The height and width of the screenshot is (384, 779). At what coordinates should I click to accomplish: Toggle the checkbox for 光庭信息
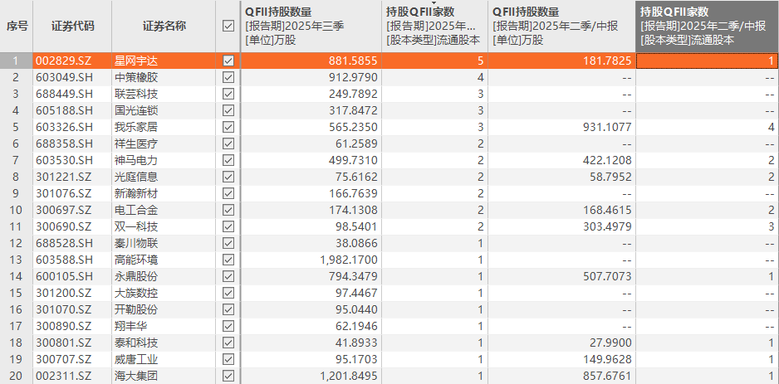(x=228, y=177)
